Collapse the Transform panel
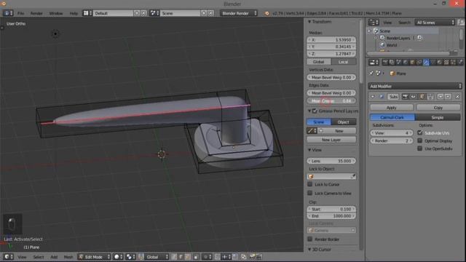The image size is (466, 262). click(309, 22)
